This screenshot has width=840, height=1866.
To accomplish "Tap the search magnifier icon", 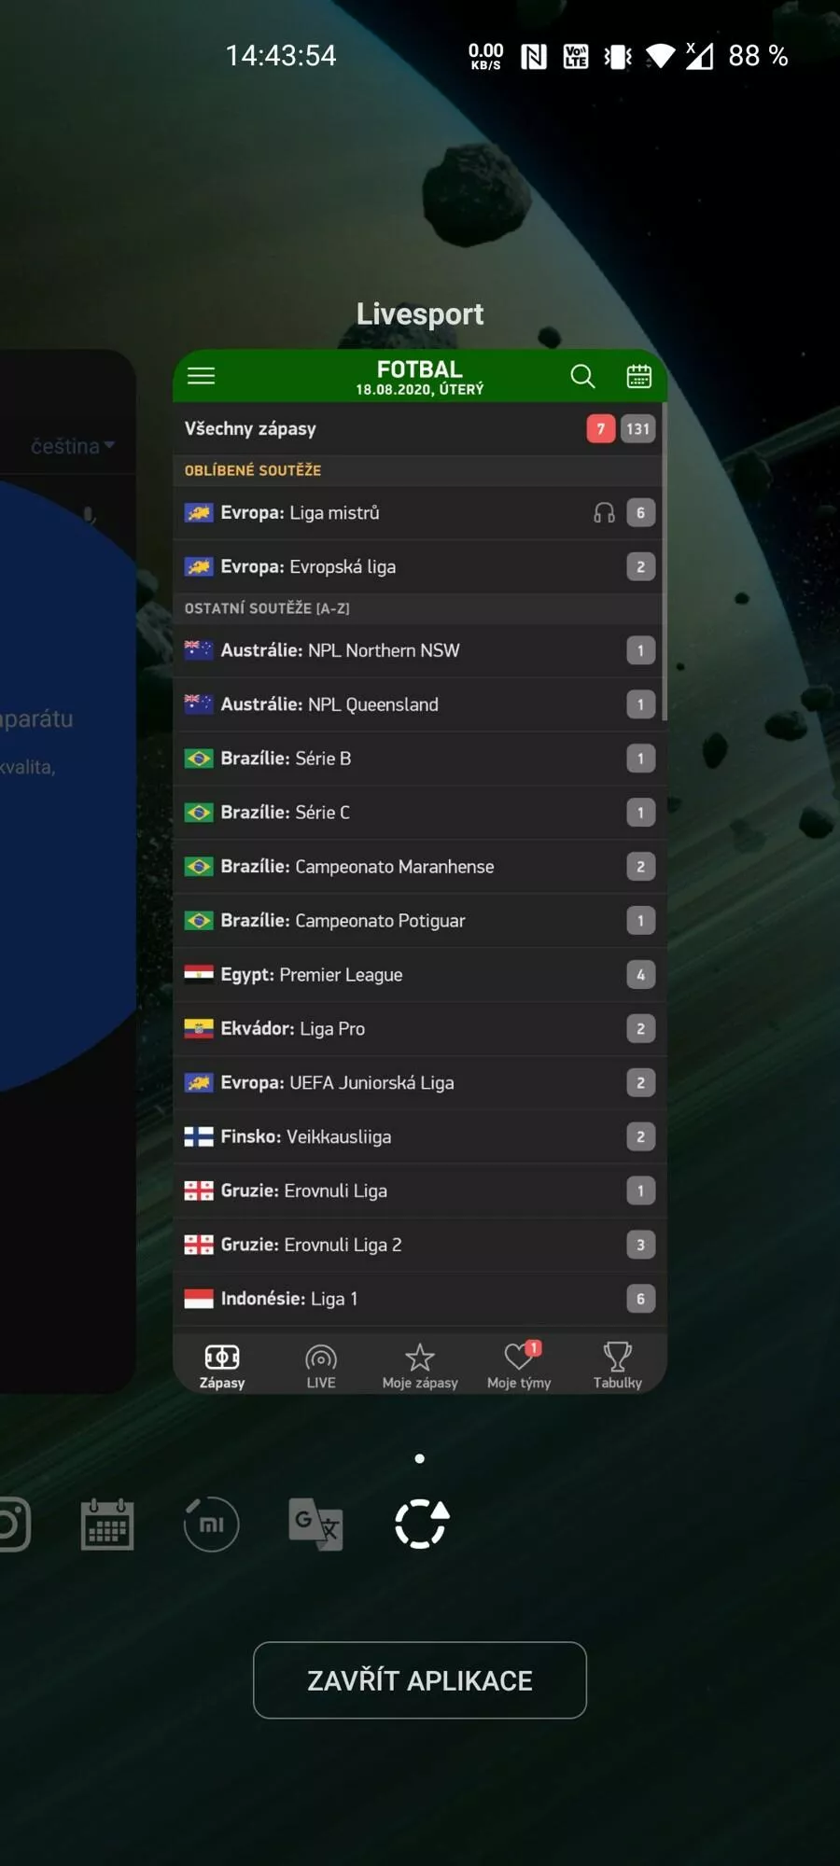I will 582,376.
